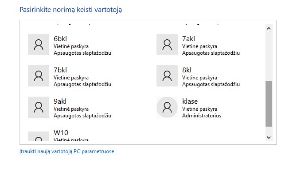Screen dimensions: 293x169
Task: Open the 7bkl user avatar
Action: [39, 76]
